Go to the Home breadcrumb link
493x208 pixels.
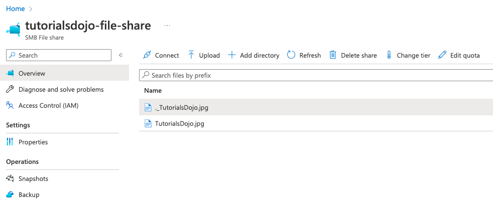[x=15, y=9]
